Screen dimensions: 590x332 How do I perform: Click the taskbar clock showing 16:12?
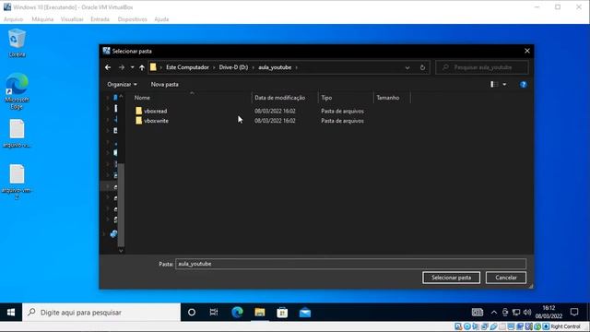(549, 312)
